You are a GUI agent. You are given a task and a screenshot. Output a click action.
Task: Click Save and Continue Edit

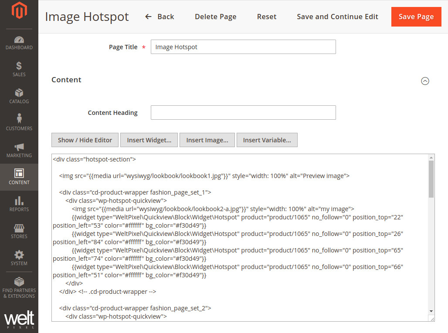click(337, 17)
